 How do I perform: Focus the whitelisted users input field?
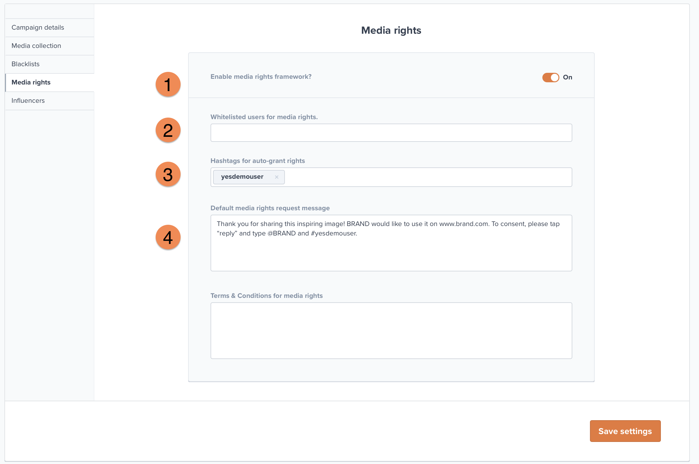(x=391, y=133)
